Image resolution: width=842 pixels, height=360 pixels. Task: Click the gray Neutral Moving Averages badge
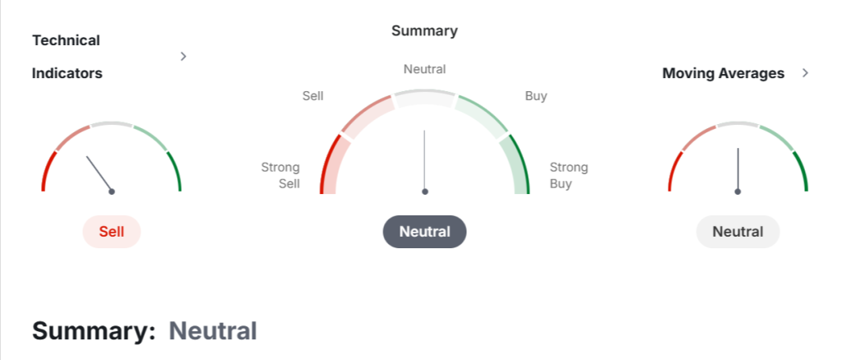click(738, 232)
